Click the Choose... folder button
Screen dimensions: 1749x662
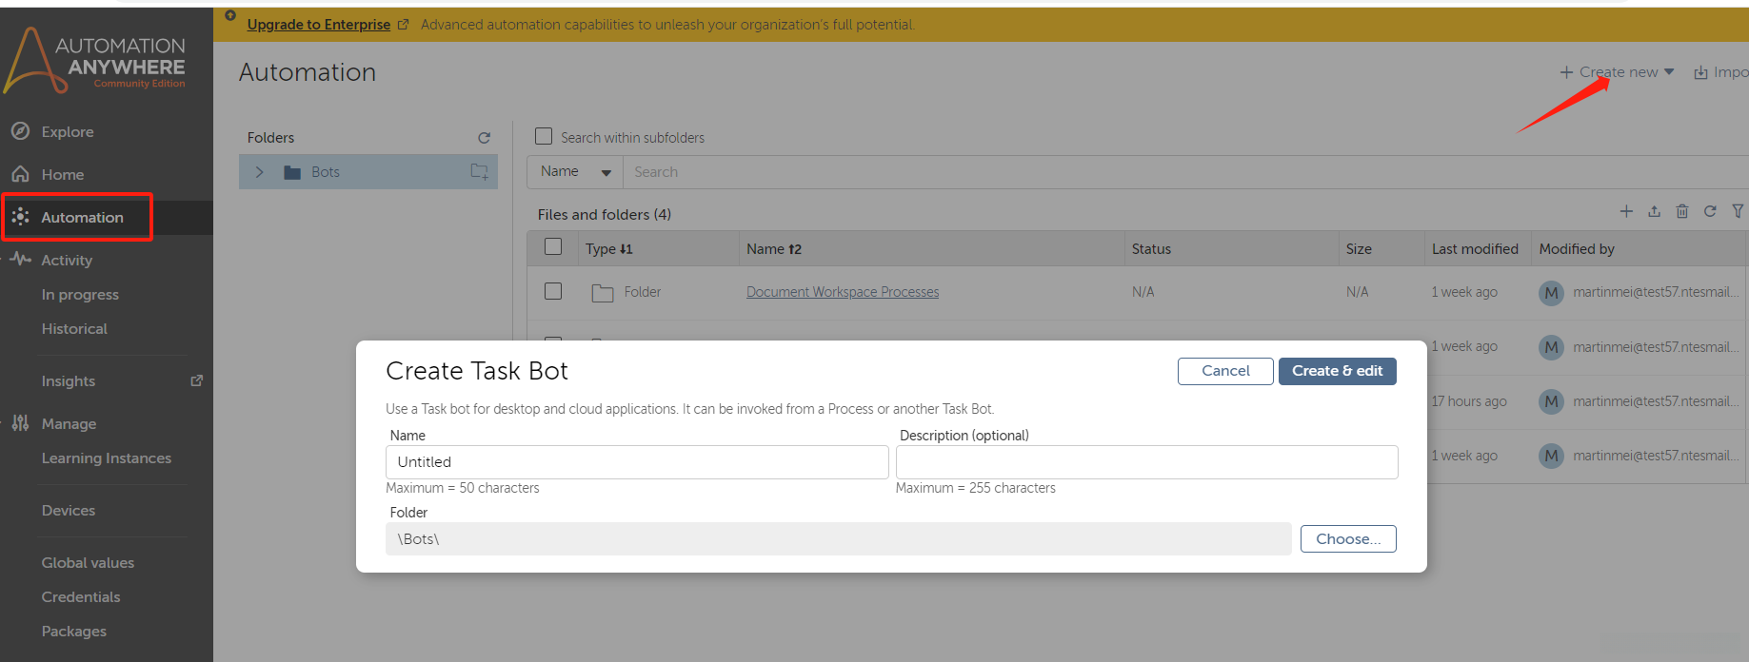click(x=1348, y=539)
